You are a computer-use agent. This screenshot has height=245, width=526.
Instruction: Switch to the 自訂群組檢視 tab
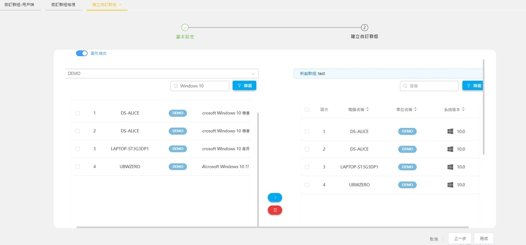(63, 5)
